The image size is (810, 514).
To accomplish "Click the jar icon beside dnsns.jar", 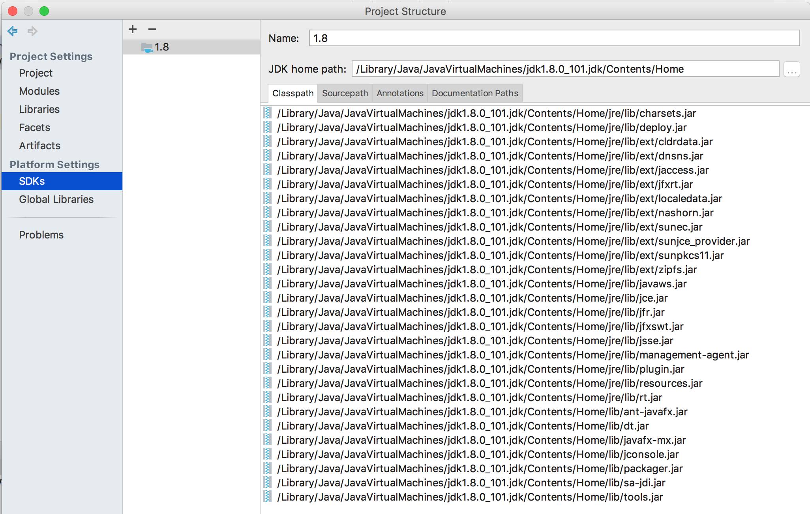I will (x=268, y=156).
